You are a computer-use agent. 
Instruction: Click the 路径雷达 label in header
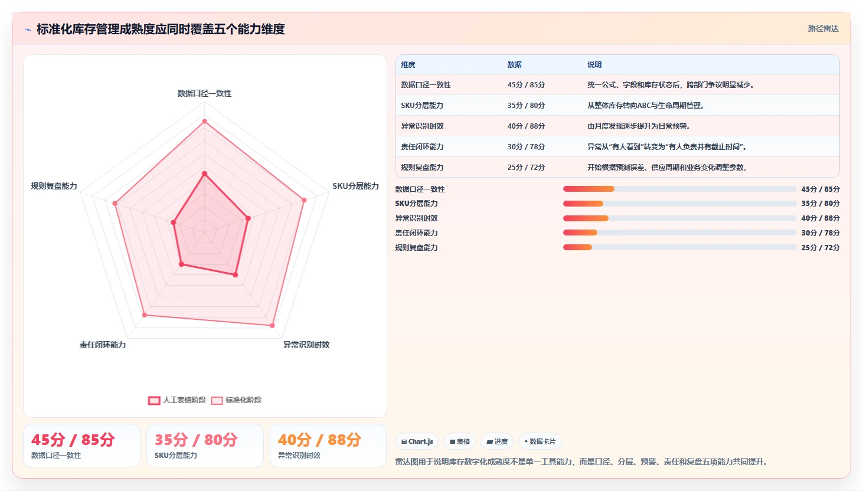click(823, 28)
